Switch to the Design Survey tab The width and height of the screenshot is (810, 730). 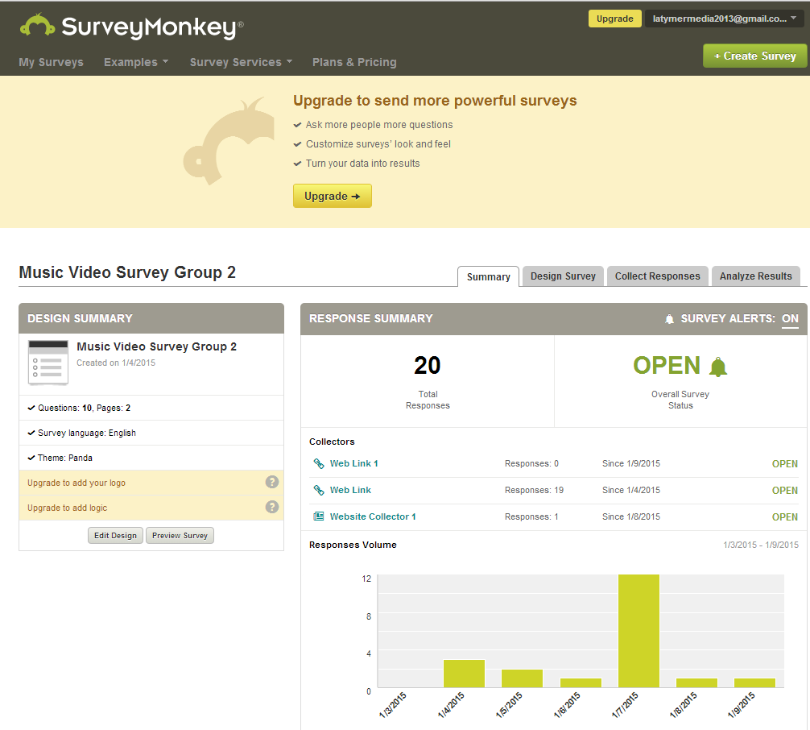tap(563, 276)
